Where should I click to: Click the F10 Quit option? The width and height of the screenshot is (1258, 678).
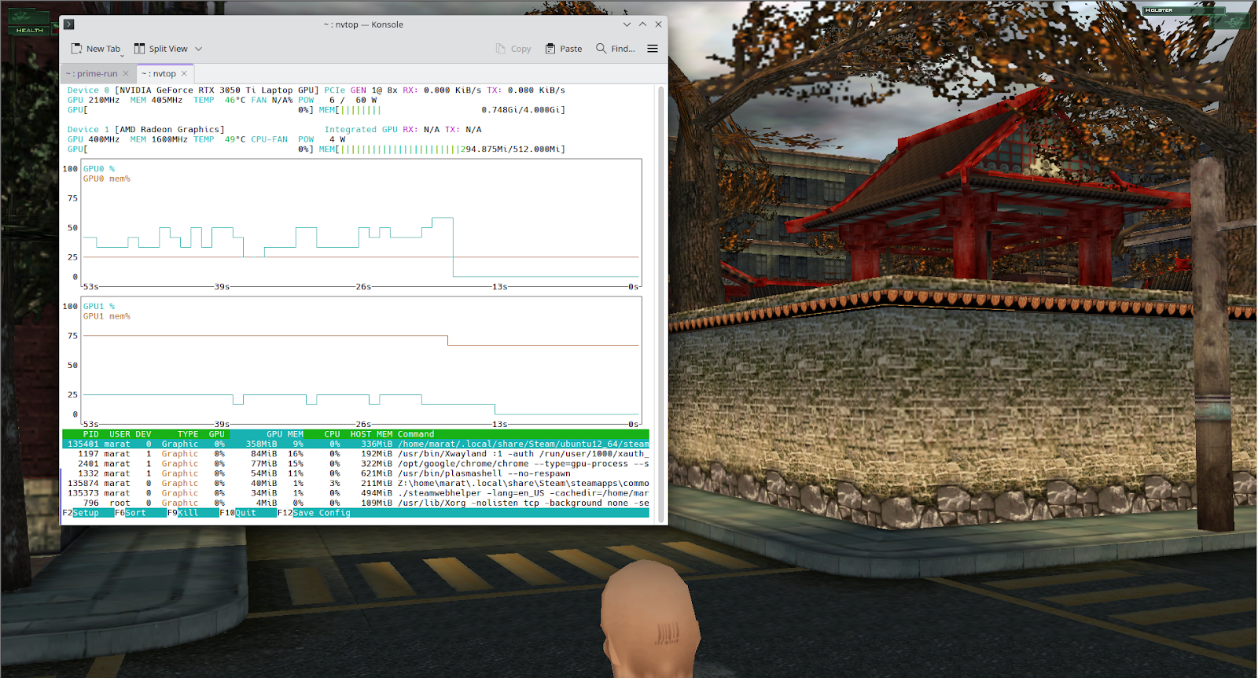(x=238, y=513)
